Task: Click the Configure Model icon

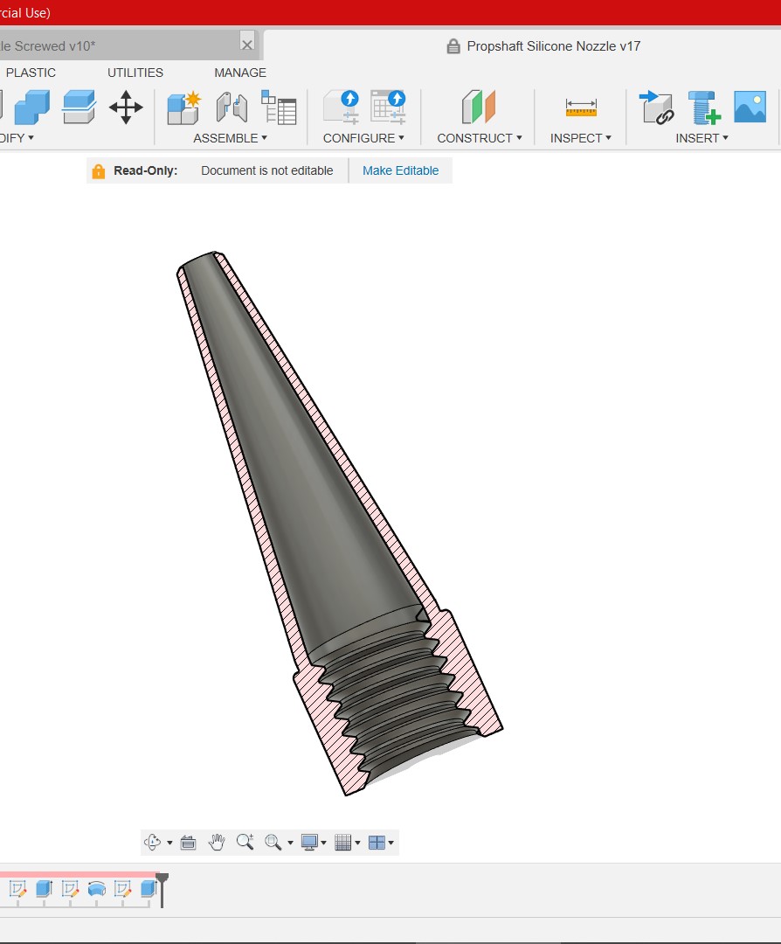Action: (342, 108)
